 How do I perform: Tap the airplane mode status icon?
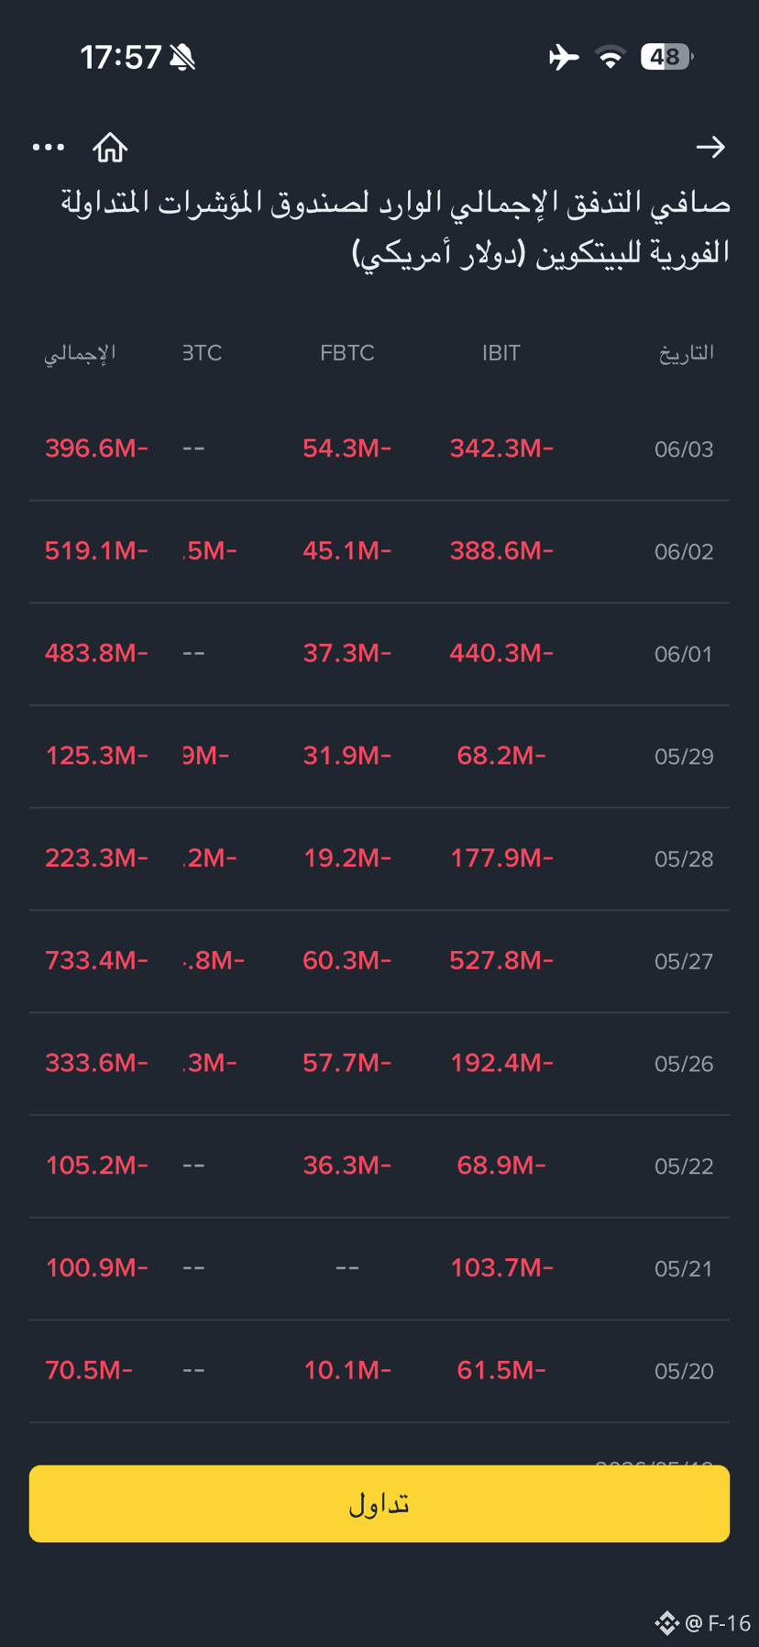(x=564, y=57)
